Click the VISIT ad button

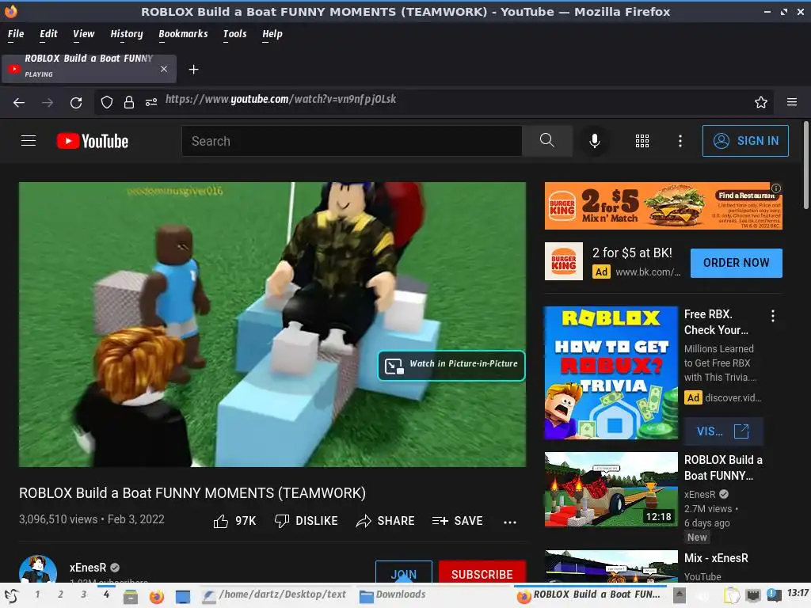(723, 431)
